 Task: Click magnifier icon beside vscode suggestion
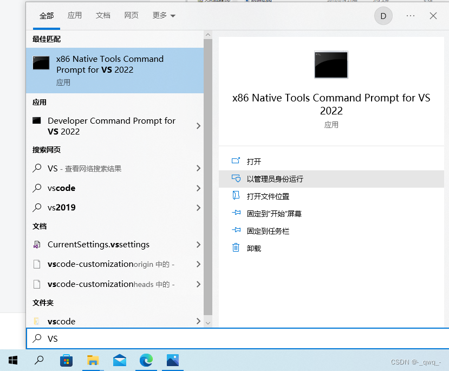(x=37, y=188)
